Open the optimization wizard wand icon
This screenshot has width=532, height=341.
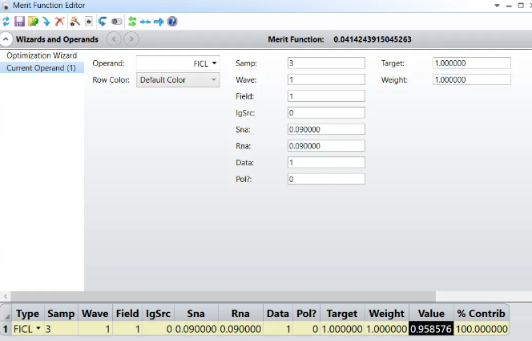click(75, 22)
